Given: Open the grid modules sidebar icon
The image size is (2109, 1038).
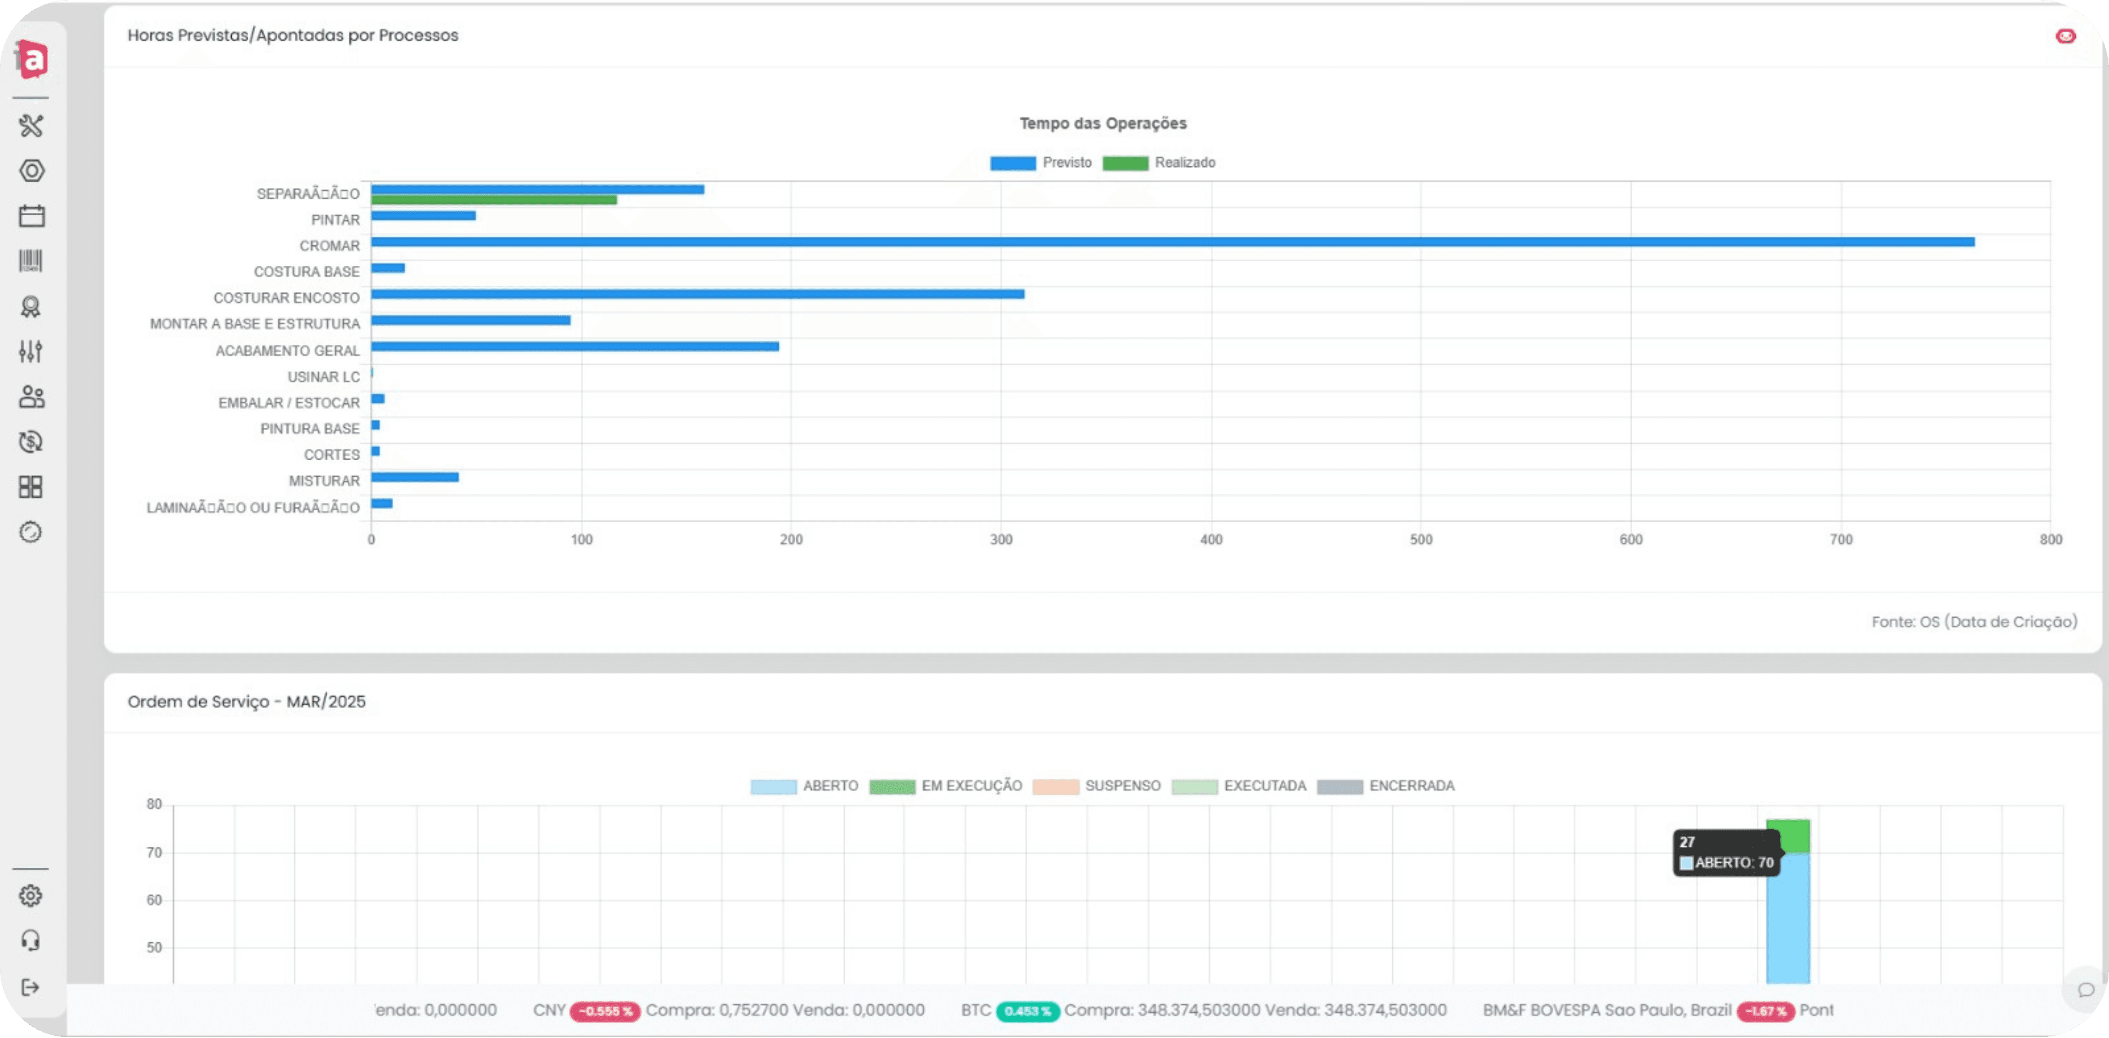Looking at the screenshot, I should (31, 487).
